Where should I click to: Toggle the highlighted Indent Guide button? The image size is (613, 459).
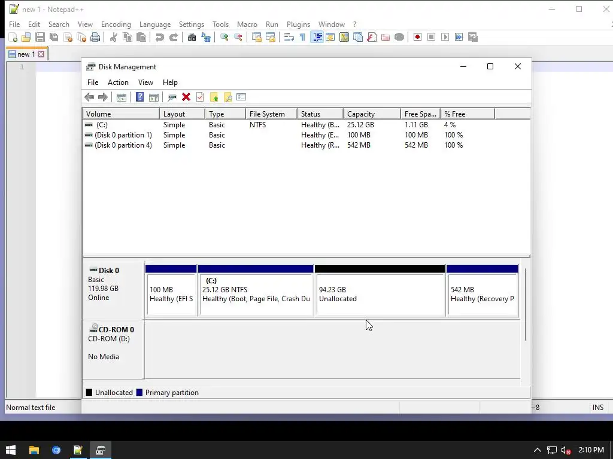pos(317,37)
